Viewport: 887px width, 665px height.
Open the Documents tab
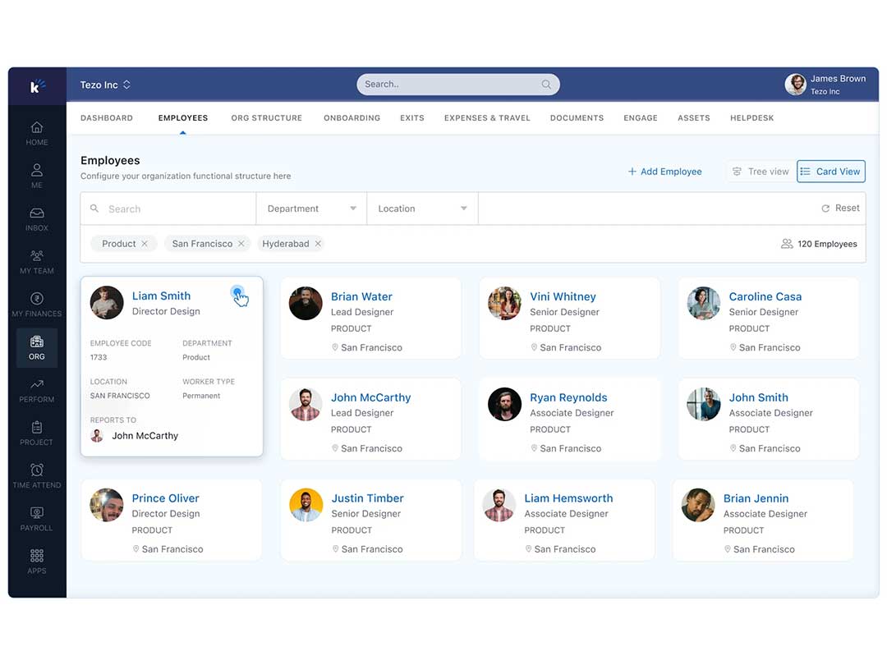pos(577,118)
